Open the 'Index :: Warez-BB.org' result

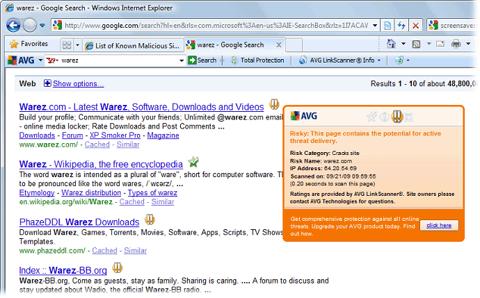(x=63, y=271)
